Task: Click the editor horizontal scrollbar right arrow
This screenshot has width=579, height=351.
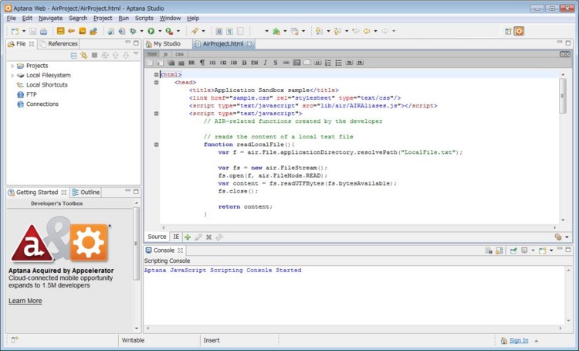Action: point(555,228)
